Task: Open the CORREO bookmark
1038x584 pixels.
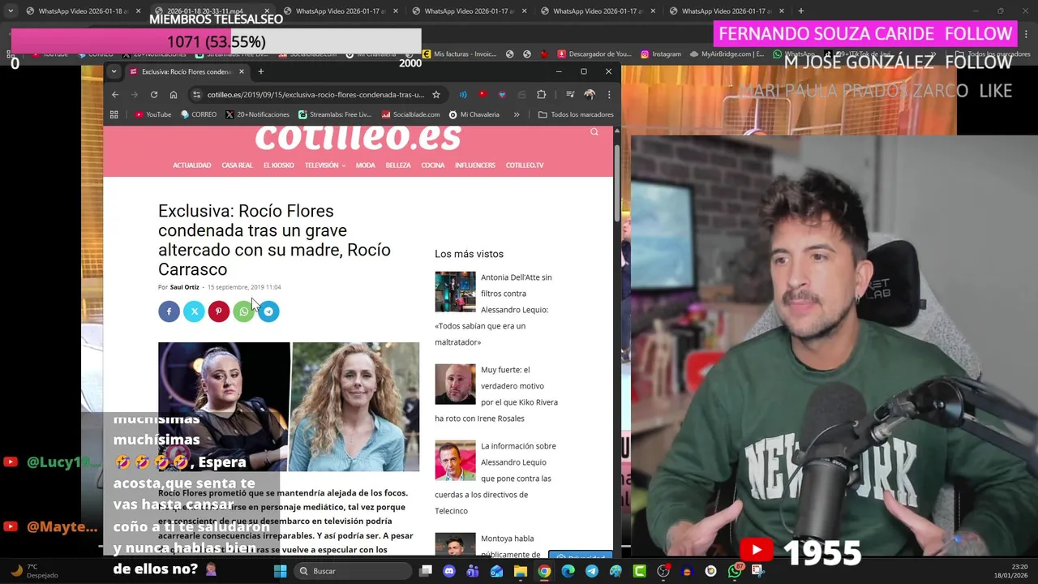Action: 199,114
